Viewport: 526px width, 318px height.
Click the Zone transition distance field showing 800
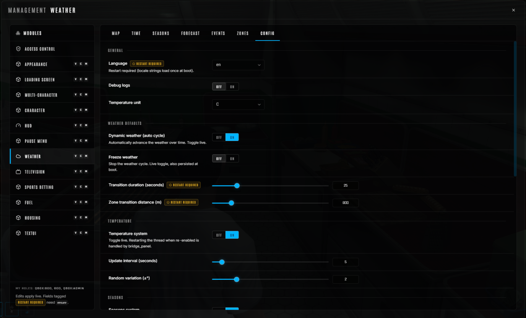346,203
